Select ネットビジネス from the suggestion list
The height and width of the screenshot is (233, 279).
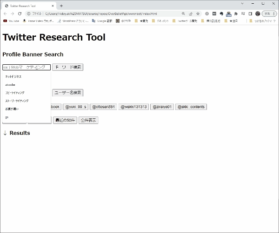13,76
